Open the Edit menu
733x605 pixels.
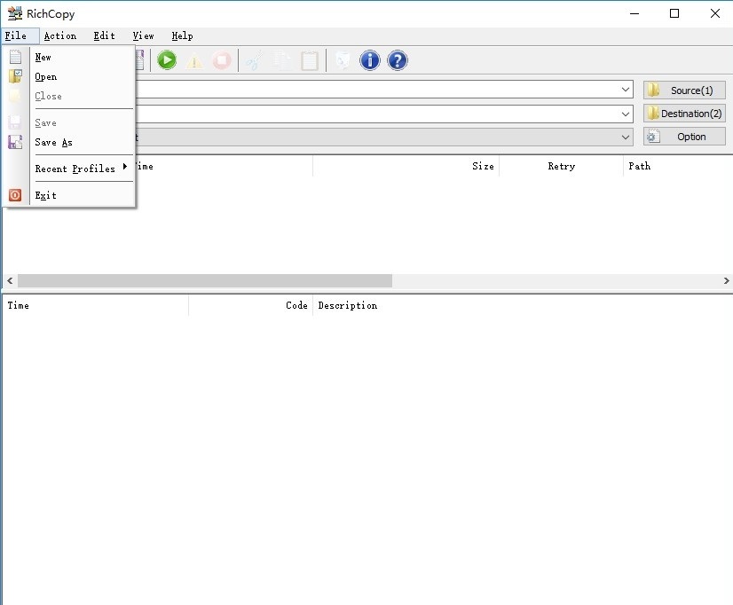[x=104, y=36]
